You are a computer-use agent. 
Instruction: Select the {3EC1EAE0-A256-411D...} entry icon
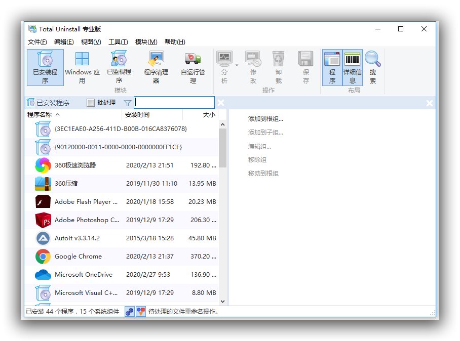pos(43,129)
